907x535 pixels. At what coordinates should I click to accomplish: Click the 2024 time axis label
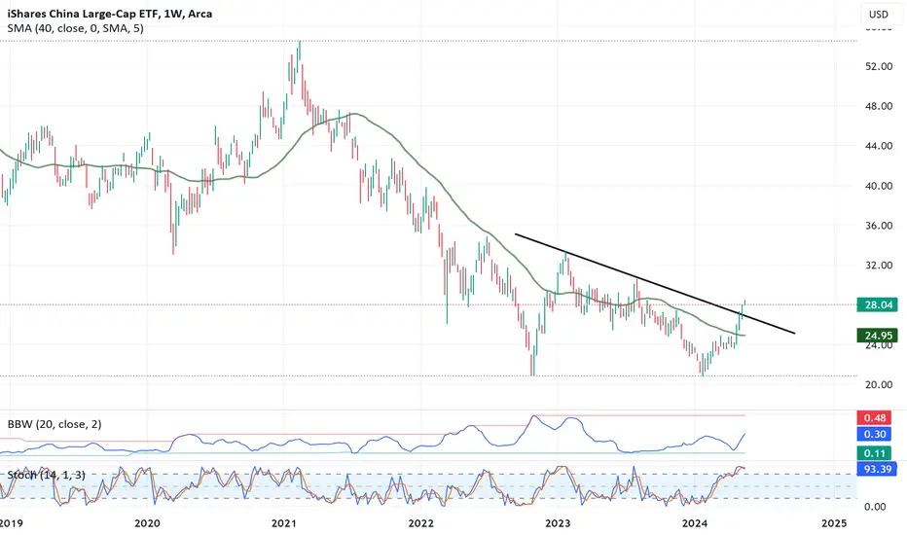pyautogui.click(x=694, y=523)
